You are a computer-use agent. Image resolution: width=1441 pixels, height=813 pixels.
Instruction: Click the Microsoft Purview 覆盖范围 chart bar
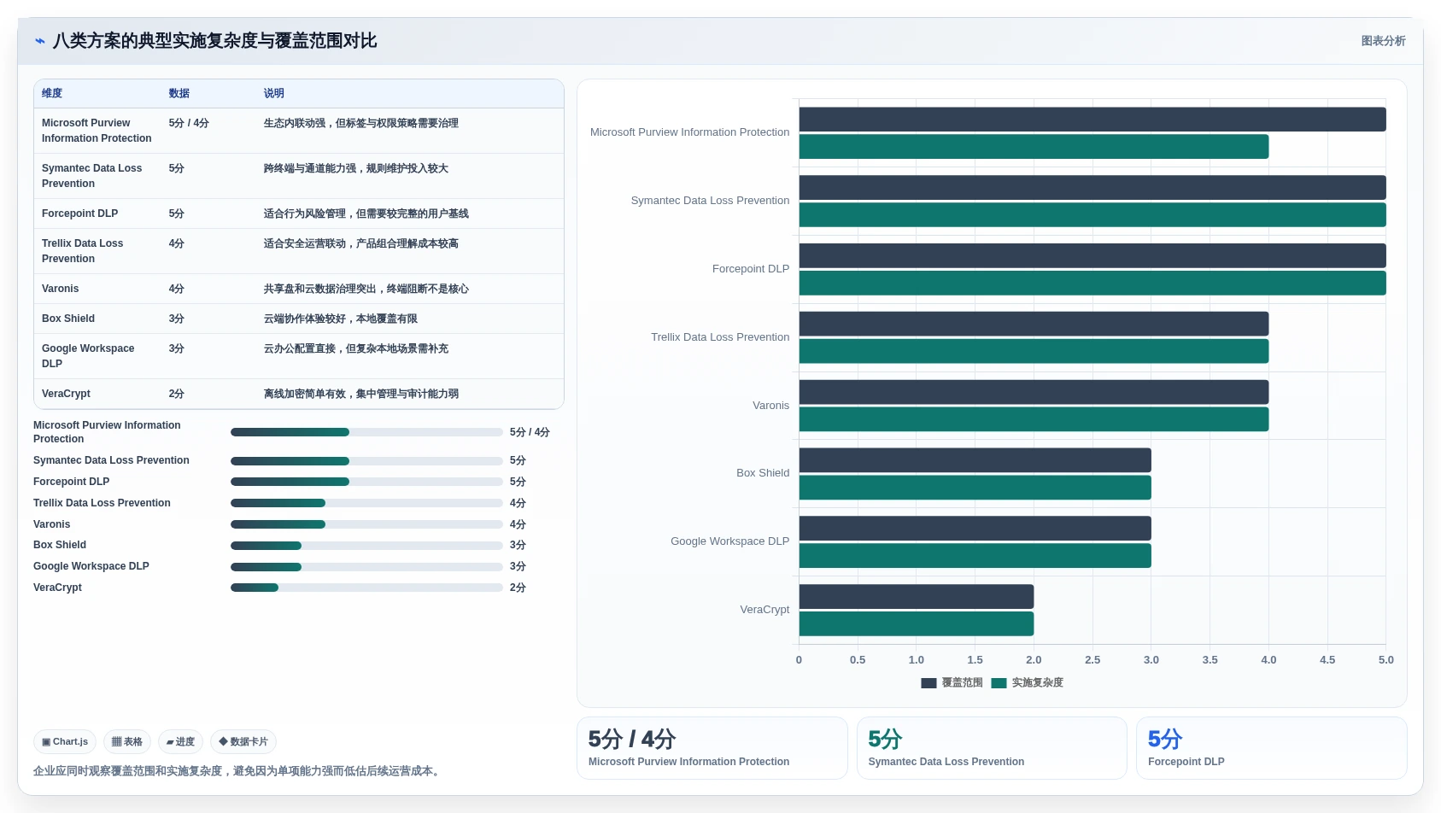(x=1092, y=120)
